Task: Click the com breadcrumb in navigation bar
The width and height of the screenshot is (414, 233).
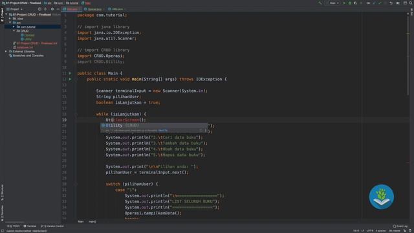Action: point(59,3)
